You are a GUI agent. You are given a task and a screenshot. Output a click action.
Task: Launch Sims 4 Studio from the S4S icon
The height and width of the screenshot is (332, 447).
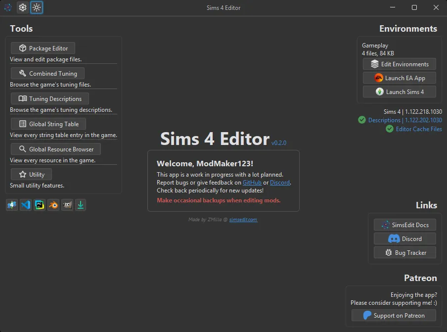point(12,205)
